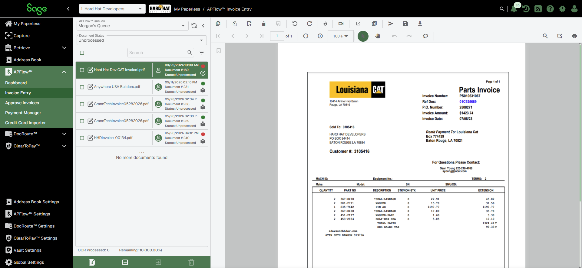Add a comment with the speech bubble icon
The width and height of the screenshot is (582, 268).
tap(425, 36)
